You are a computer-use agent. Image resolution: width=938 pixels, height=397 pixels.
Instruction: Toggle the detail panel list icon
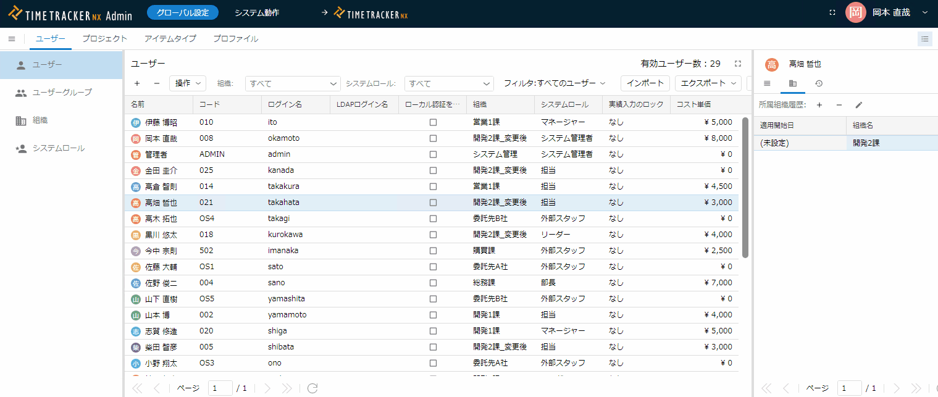coord(924,39)
